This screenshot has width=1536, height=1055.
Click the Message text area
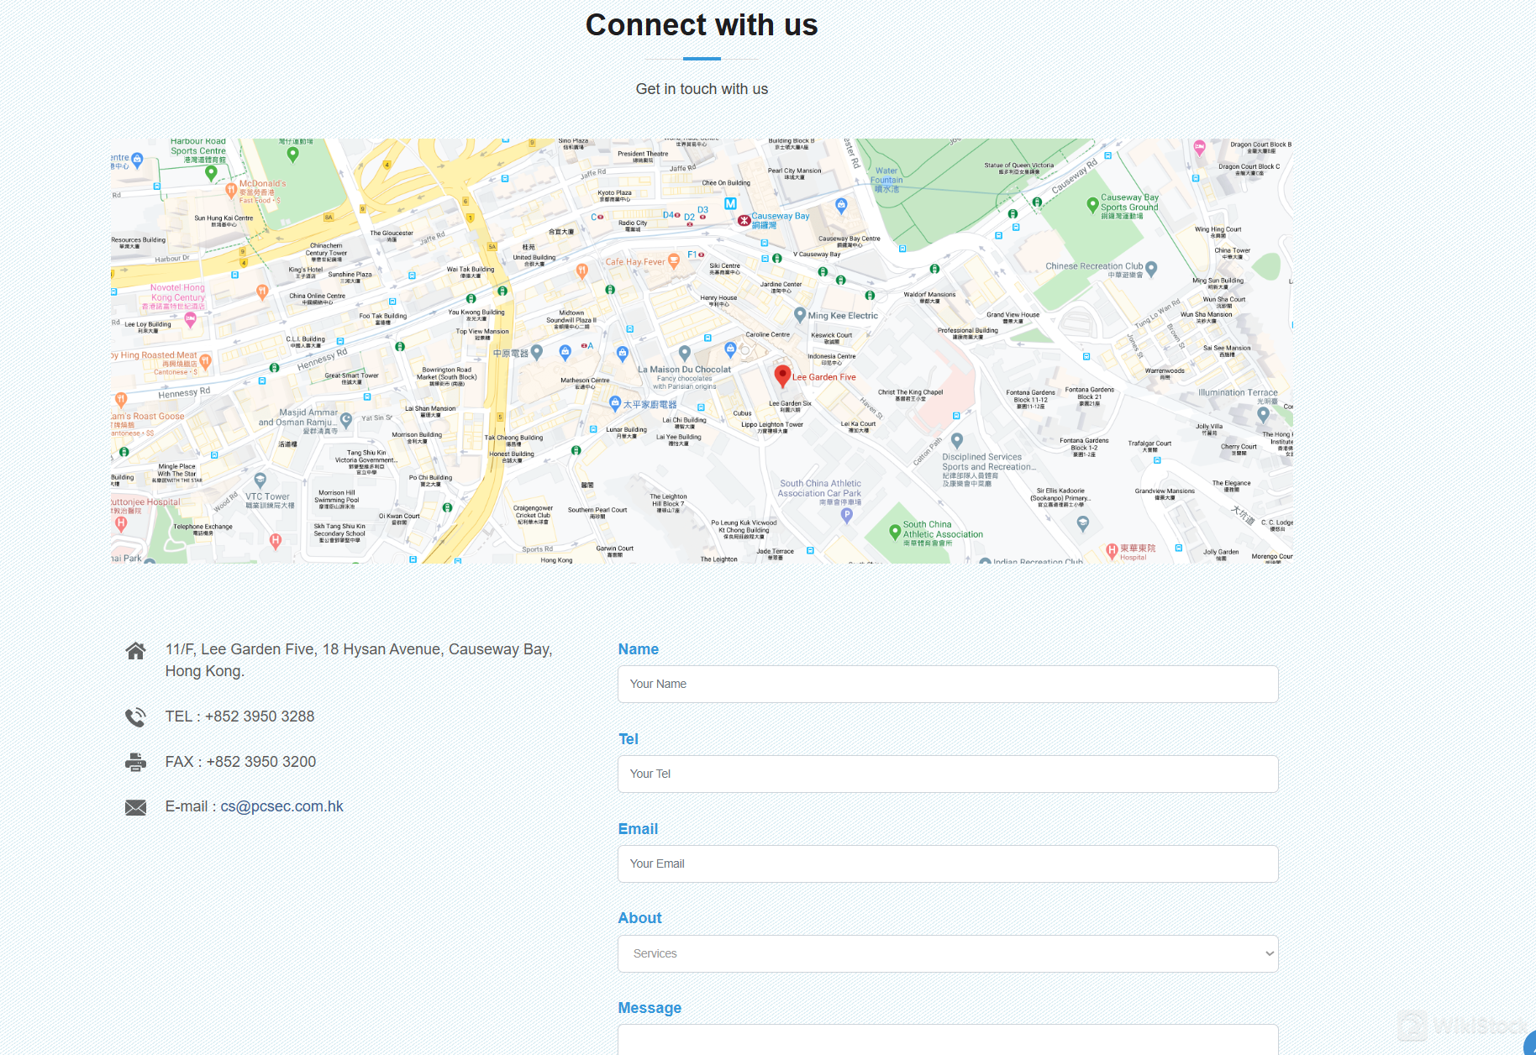pos(947,1042)
